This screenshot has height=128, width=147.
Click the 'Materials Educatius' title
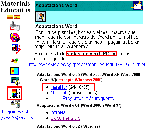coord(15,7)
